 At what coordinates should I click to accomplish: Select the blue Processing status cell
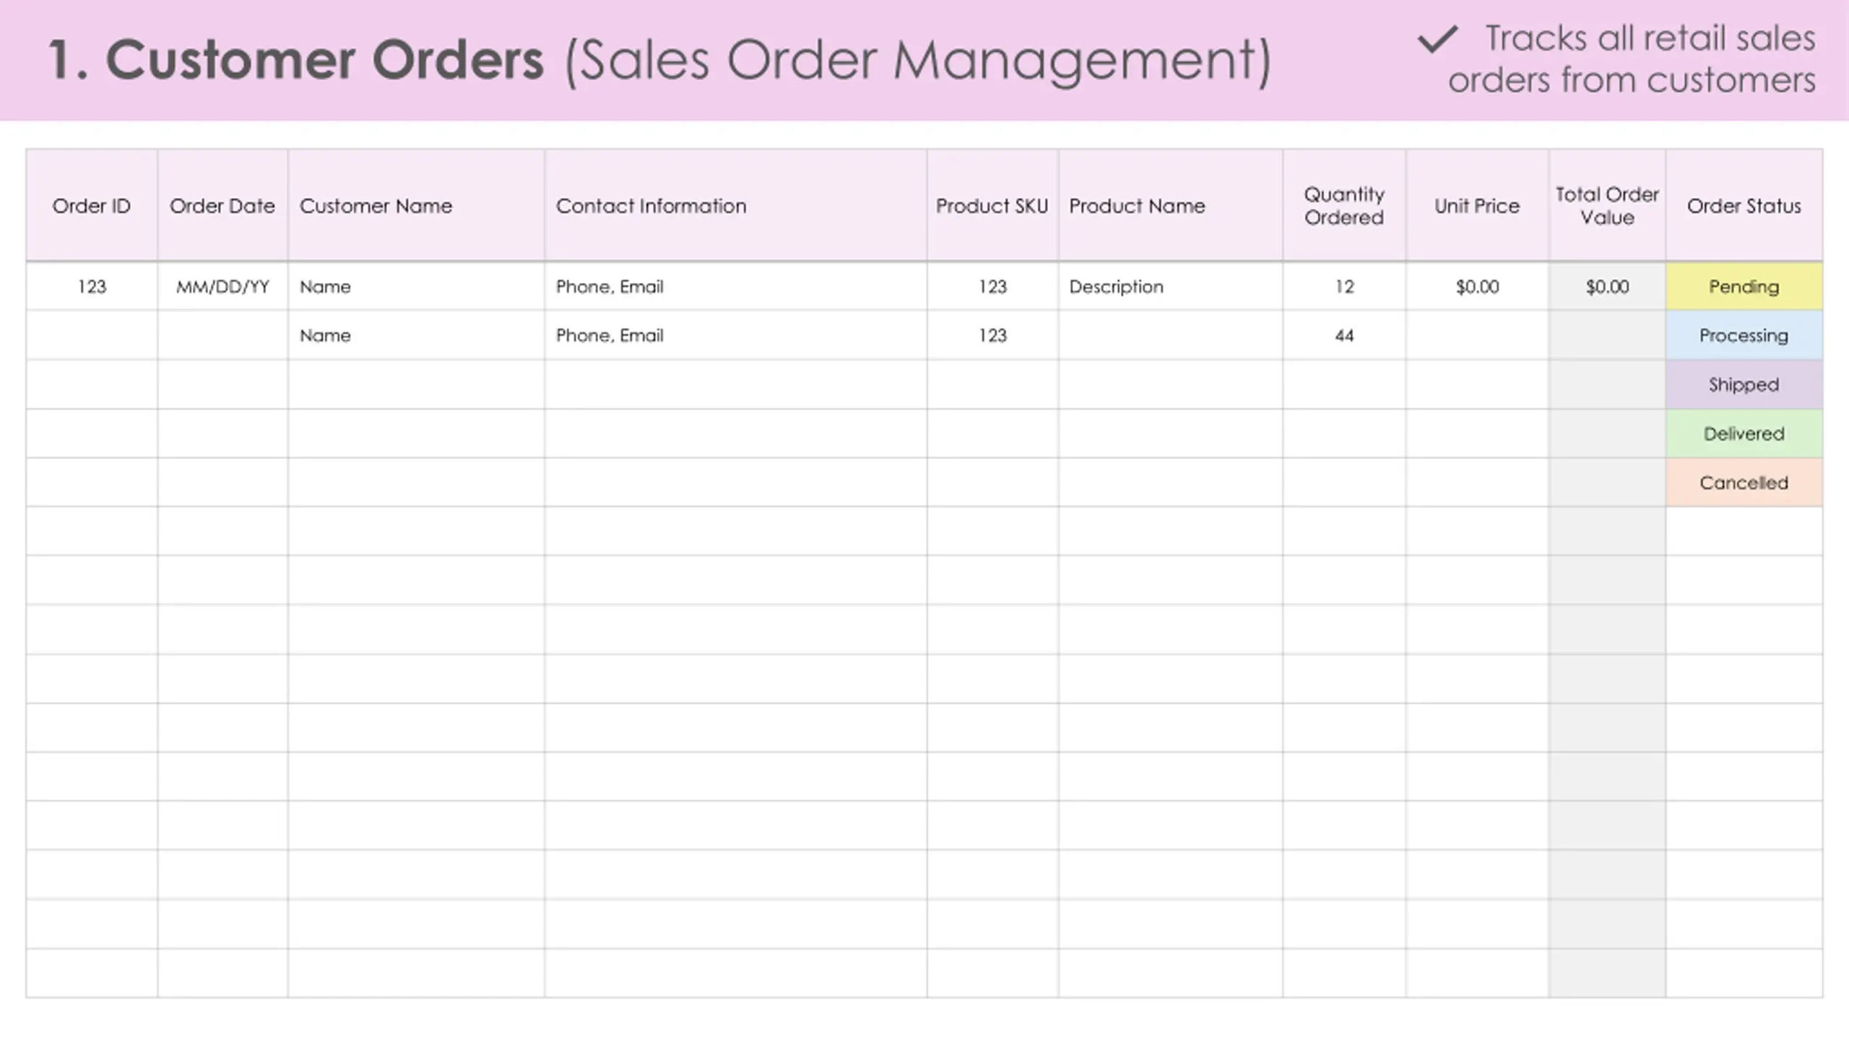pyautogui.click(x=1744, y=335)
